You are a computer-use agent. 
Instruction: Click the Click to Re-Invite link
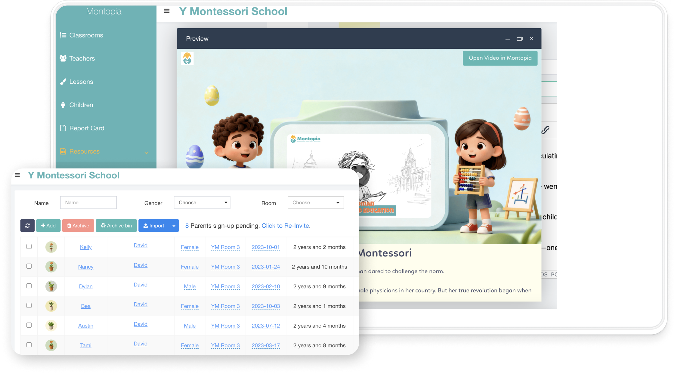285,226
